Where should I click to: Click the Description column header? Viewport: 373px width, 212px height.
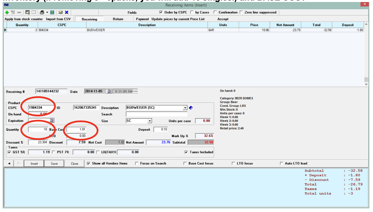point(147,25)
